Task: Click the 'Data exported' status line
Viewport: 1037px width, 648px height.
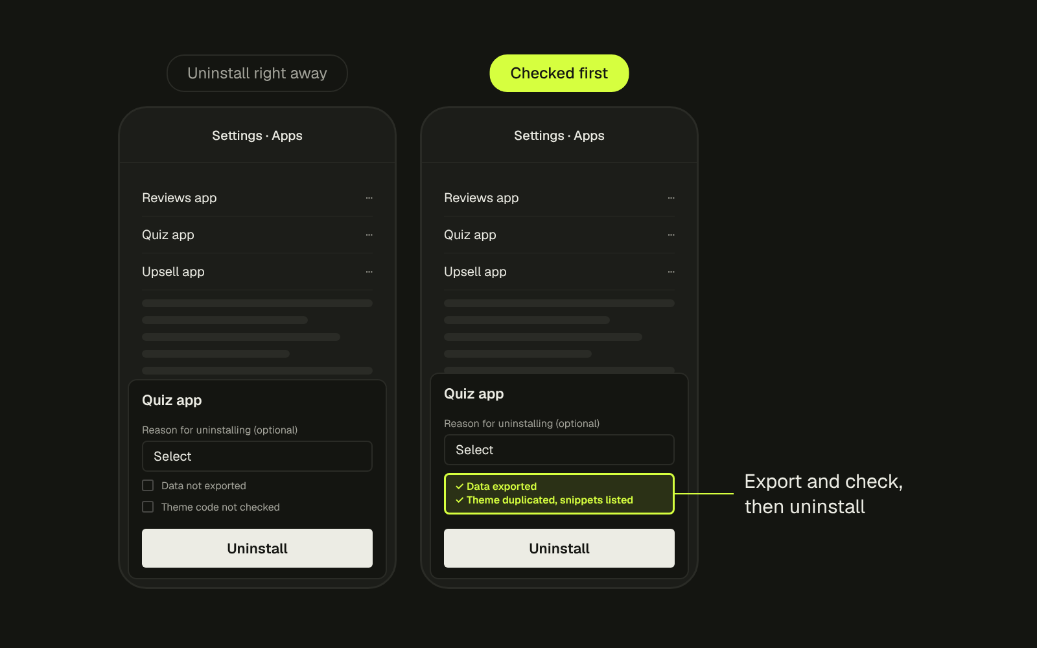Action: [x=496, y=486]
